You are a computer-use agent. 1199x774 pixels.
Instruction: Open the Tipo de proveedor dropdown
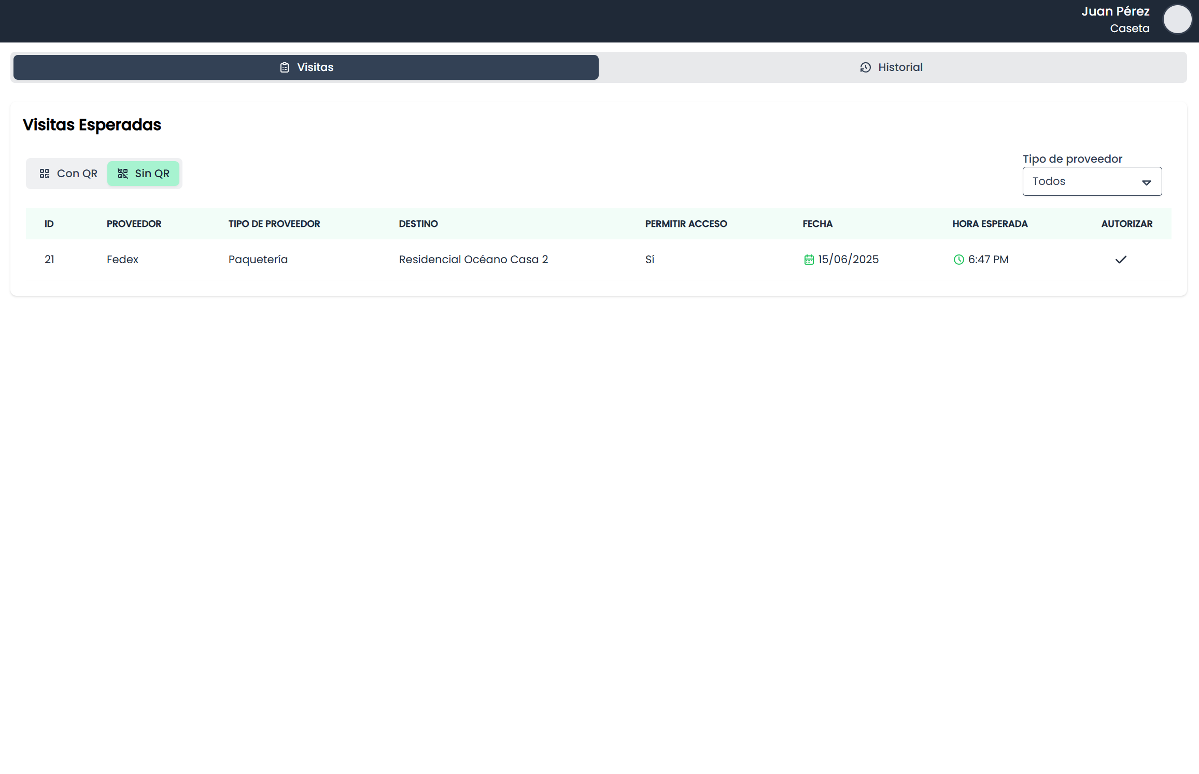pos(1092,181)
